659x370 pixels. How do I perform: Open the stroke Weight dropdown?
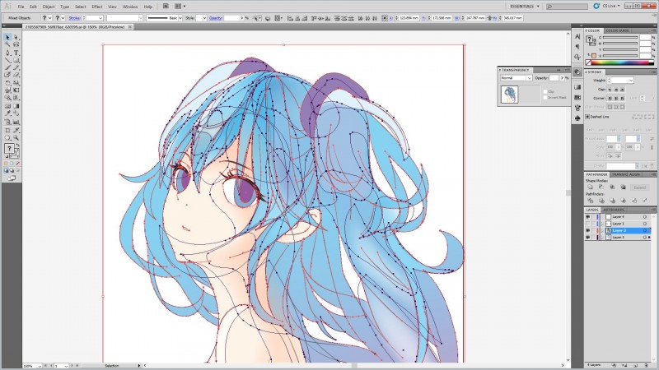click(x=630, y=81)
